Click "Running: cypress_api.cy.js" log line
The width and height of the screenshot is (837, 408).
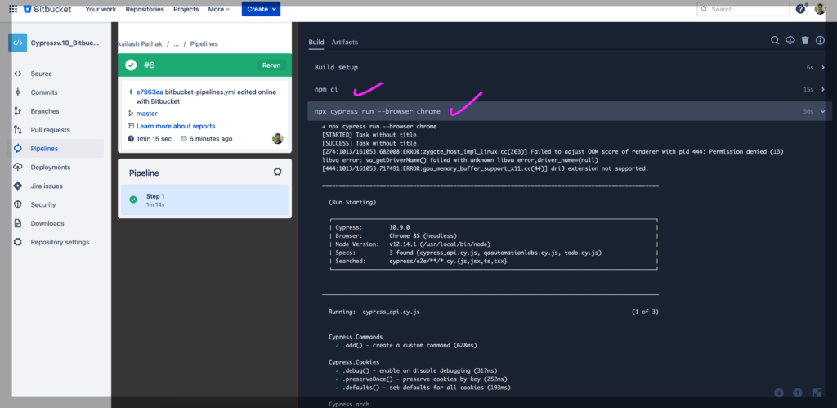pos(374,312)
